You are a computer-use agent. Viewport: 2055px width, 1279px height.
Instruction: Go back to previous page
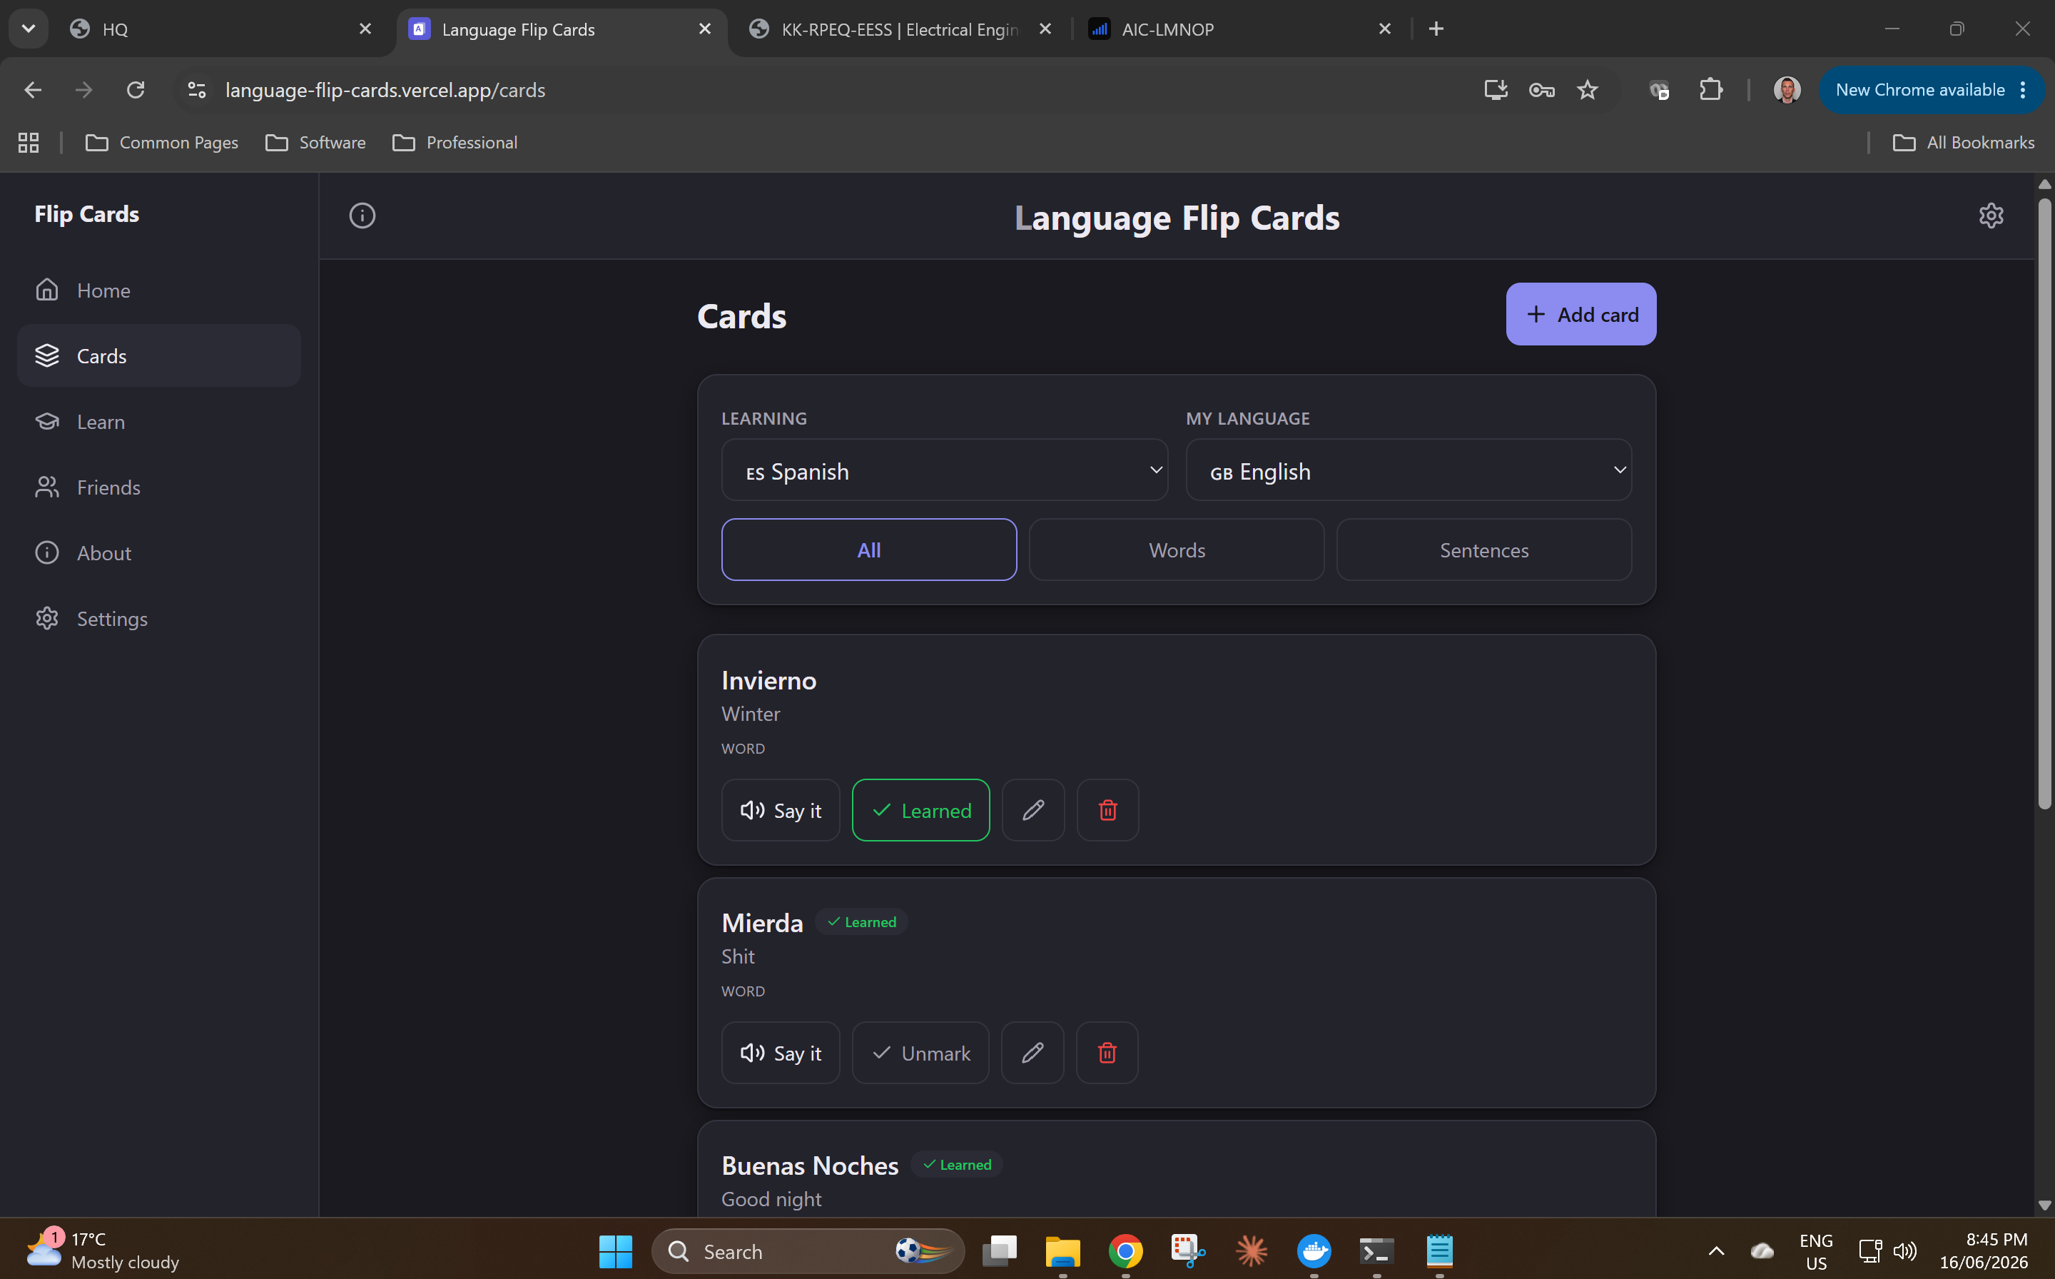click(33, 90)
